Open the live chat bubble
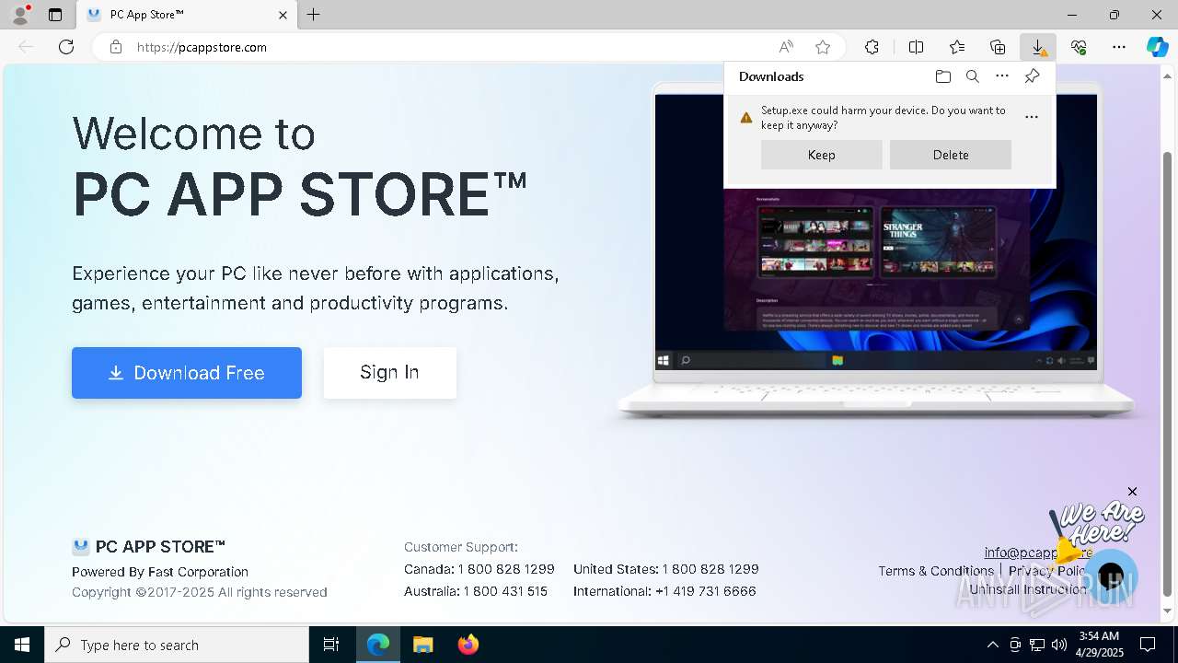The width and height of the screenshot is (1178, 663). tap(1111, 577)
